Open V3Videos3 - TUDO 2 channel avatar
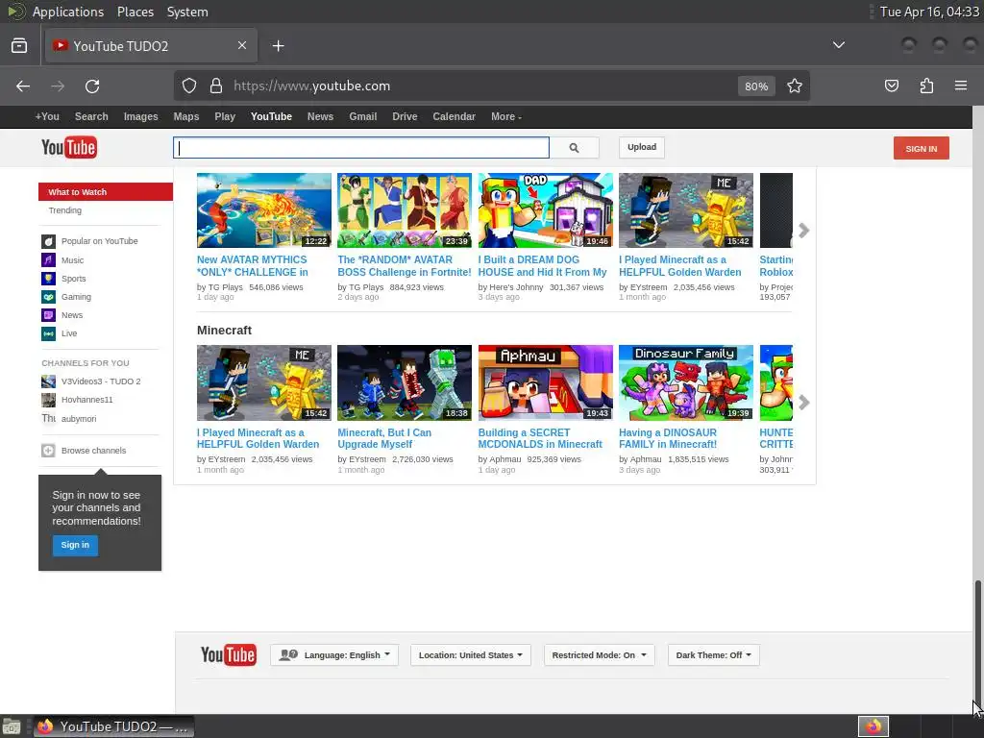984x738 pixels. 48,381
